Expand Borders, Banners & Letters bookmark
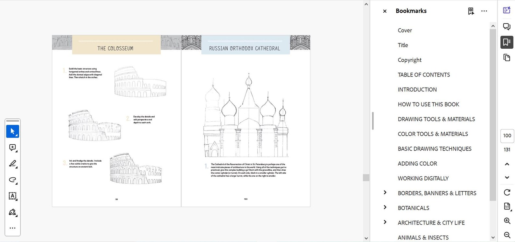The image size is (515, 242). click(x=385, y=193)
